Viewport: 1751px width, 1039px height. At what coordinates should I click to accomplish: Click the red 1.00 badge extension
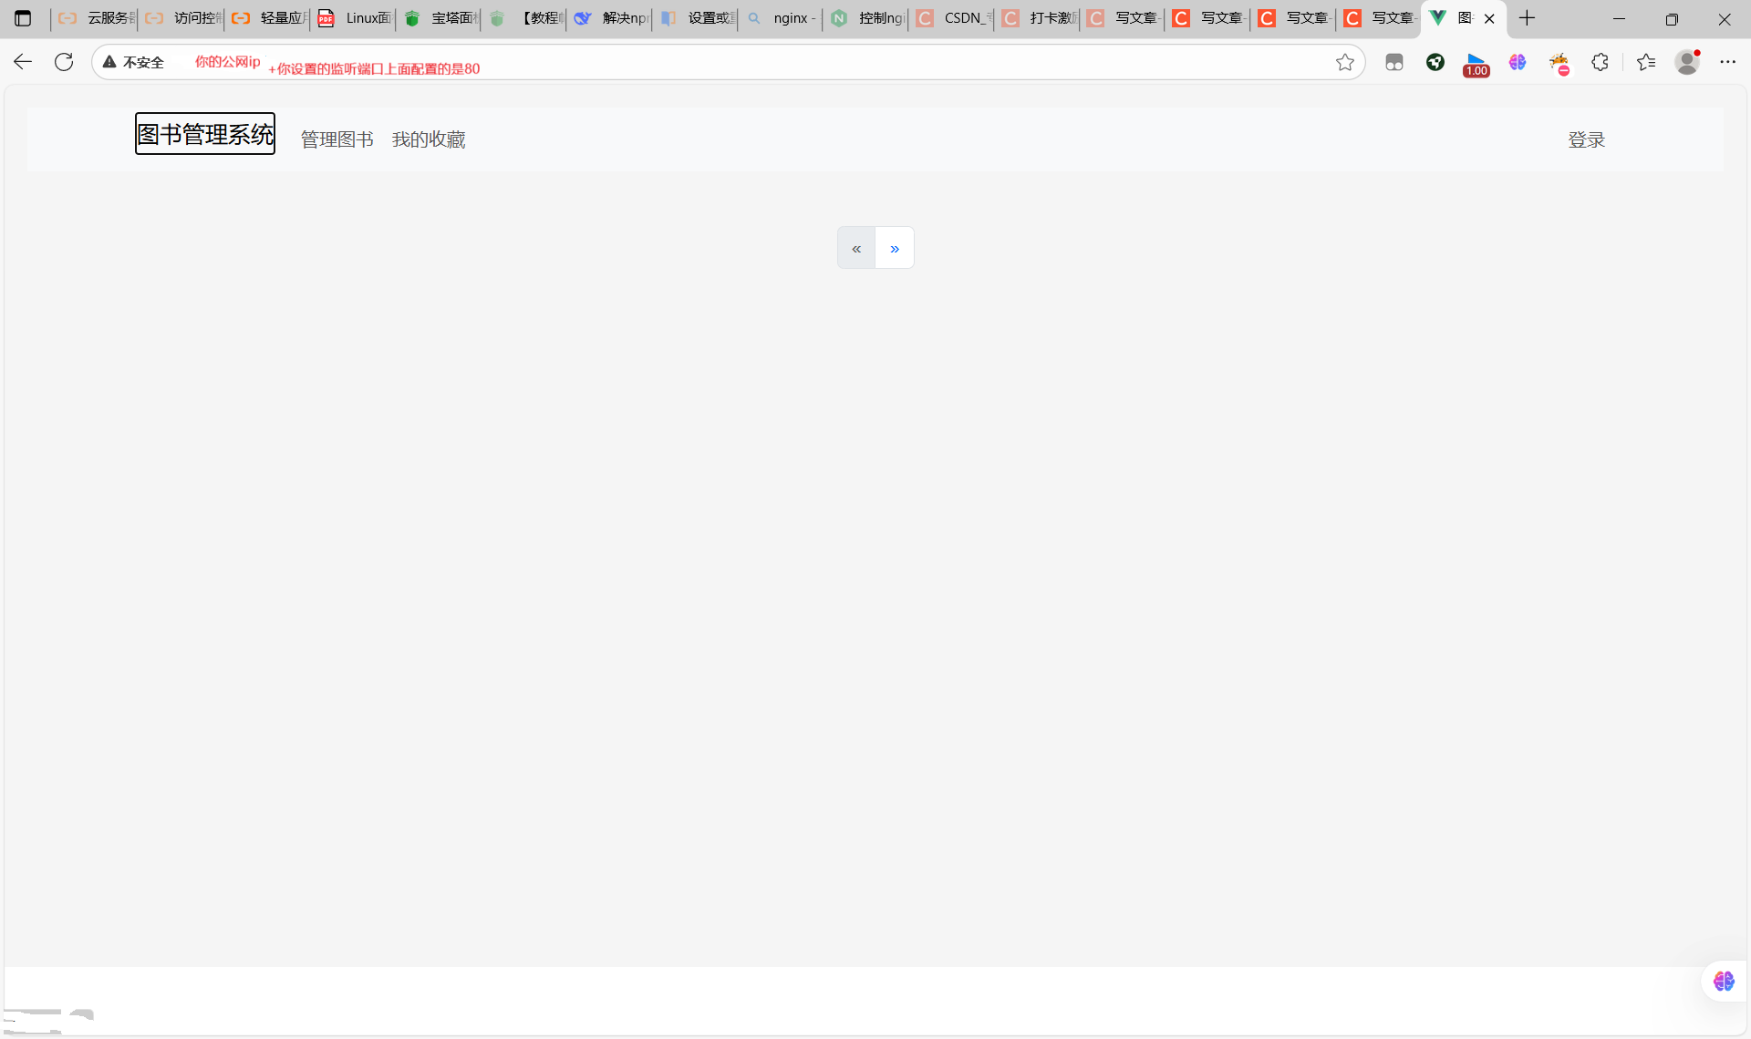click(1476, 64)
